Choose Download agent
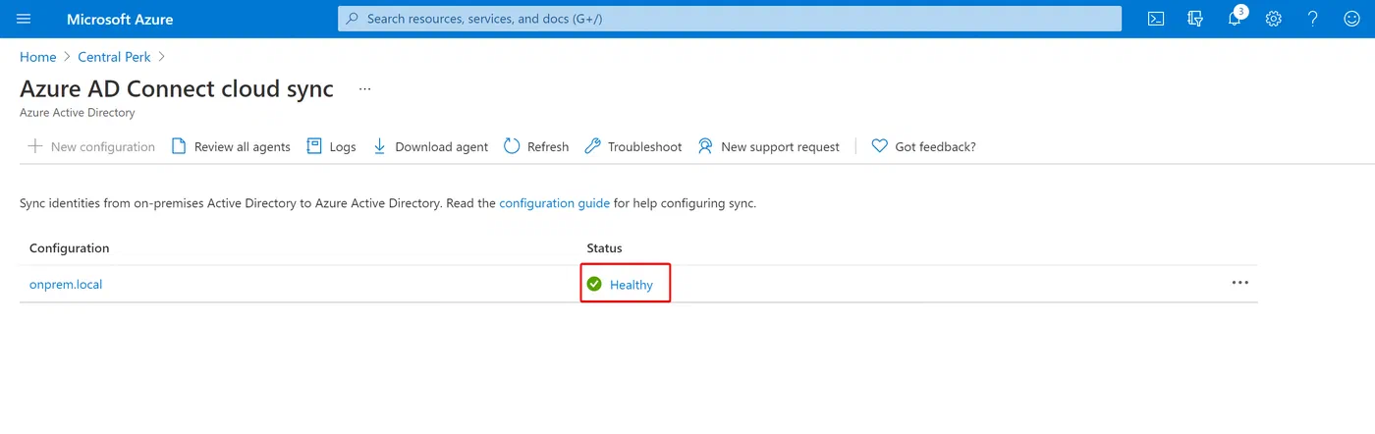Image resolution: width=1375 pixels, height=434 pixels. coord(441,147)
